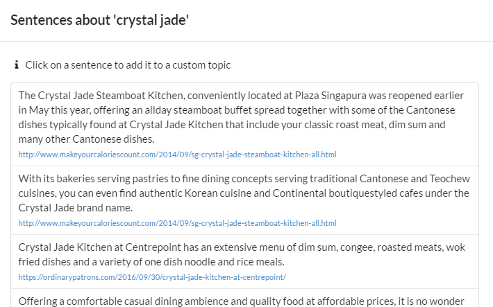Click the 'Click on a sentence to add' hint text

click(x=128, y=65)
